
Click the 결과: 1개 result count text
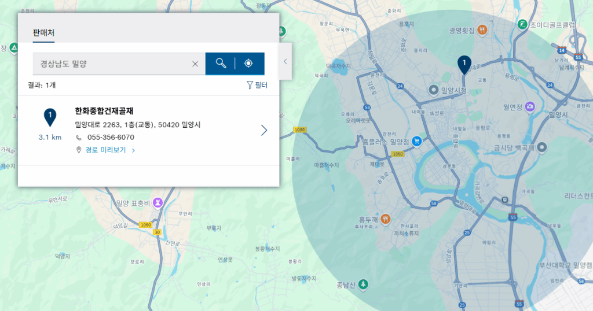[x=42, y=85]
